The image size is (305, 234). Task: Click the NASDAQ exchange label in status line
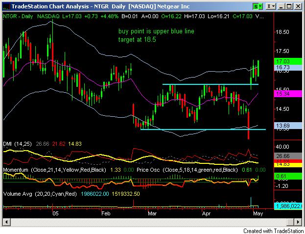click(x=48, y=16)
